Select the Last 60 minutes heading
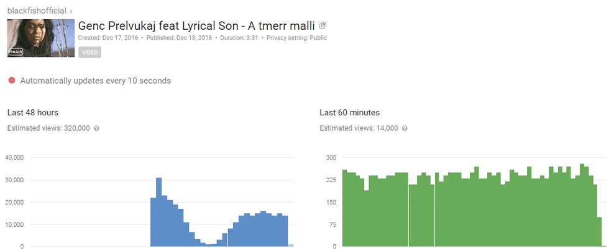This screenshot has width=609, height=251. [349, 113]
